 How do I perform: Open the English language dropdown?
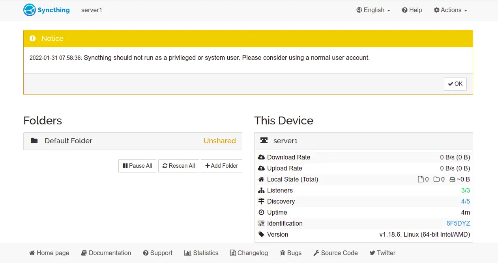(x=373, y=10)
